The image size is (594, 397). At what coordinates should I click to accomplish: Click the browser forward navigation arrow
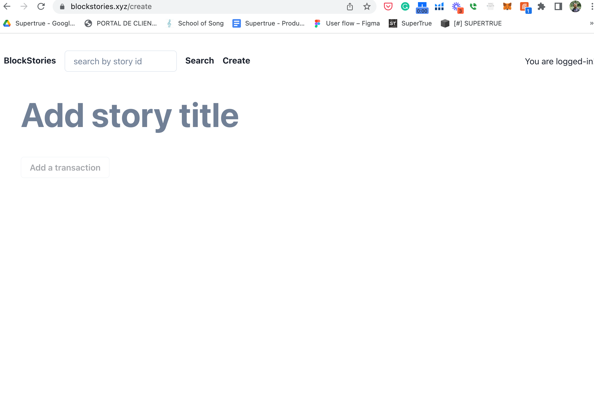click(23, 7)
